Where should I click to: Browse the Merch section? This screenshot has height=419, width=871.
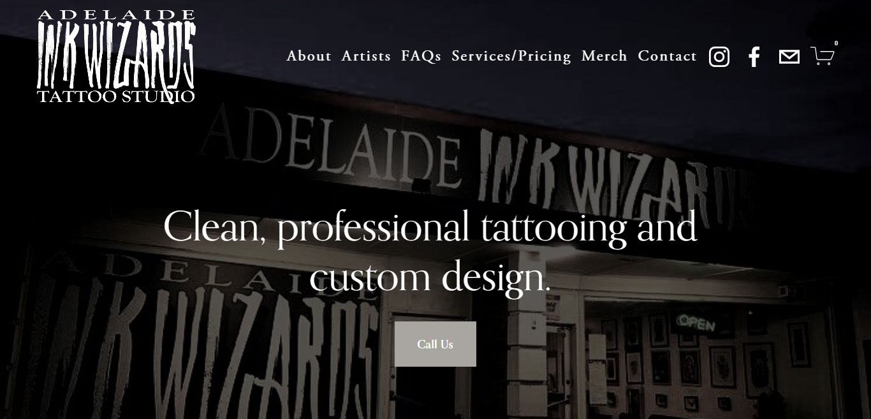[x=604, y=56]
